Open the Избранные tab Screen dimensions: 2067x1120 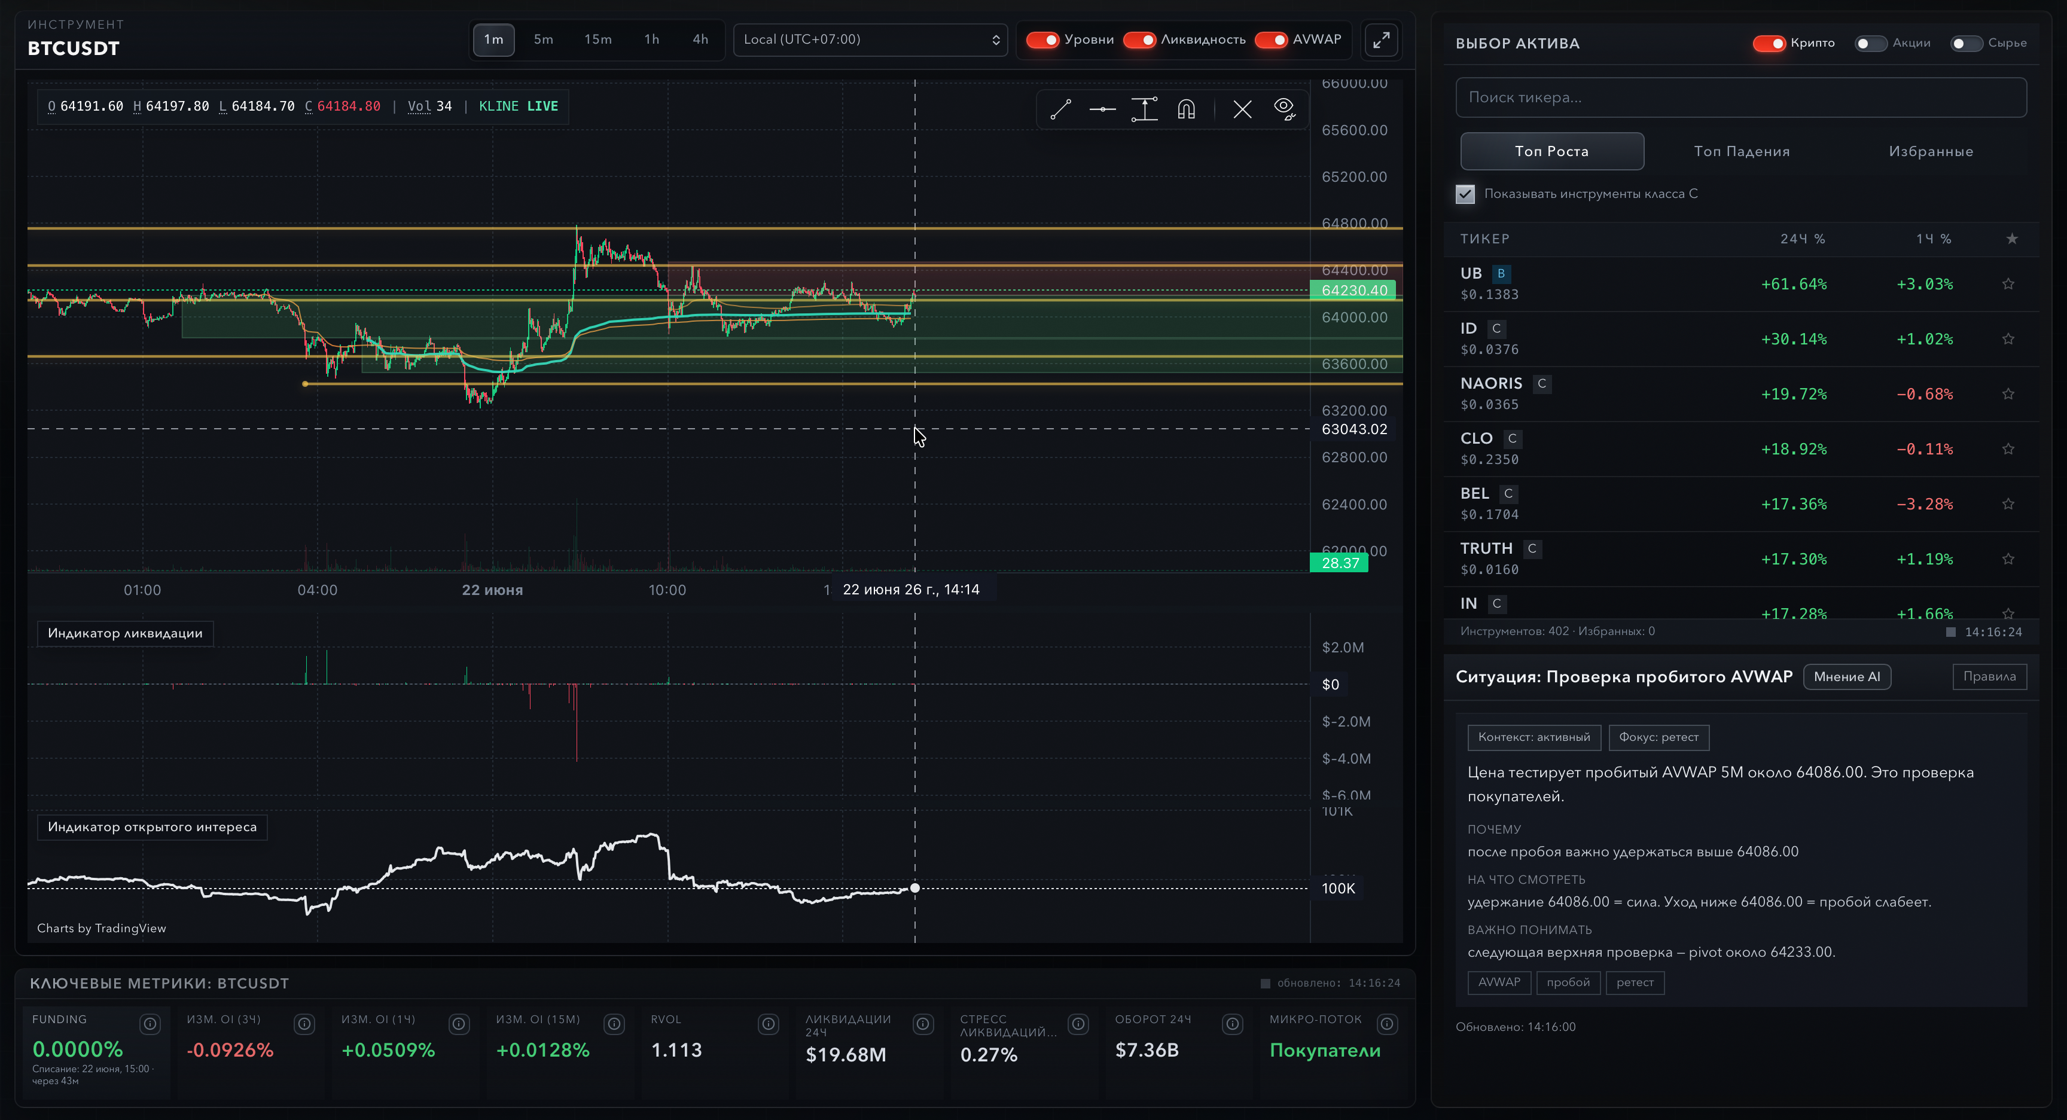1931,151
